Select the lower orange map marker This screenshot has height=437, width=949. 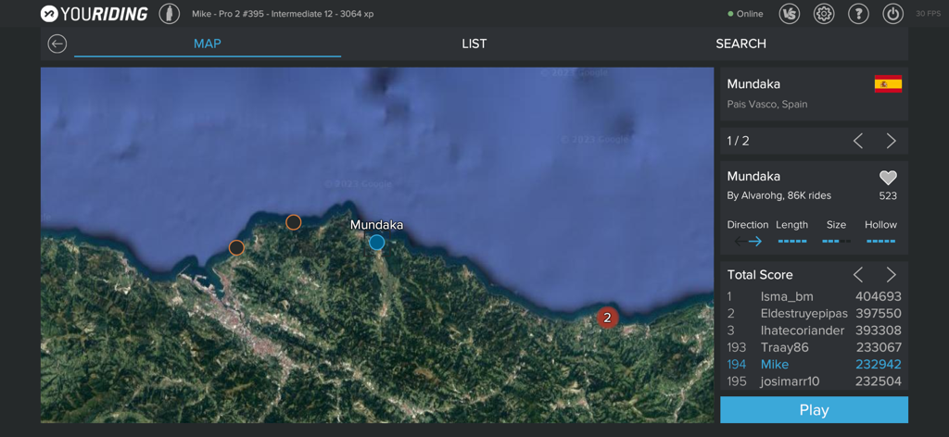[236, 247]
